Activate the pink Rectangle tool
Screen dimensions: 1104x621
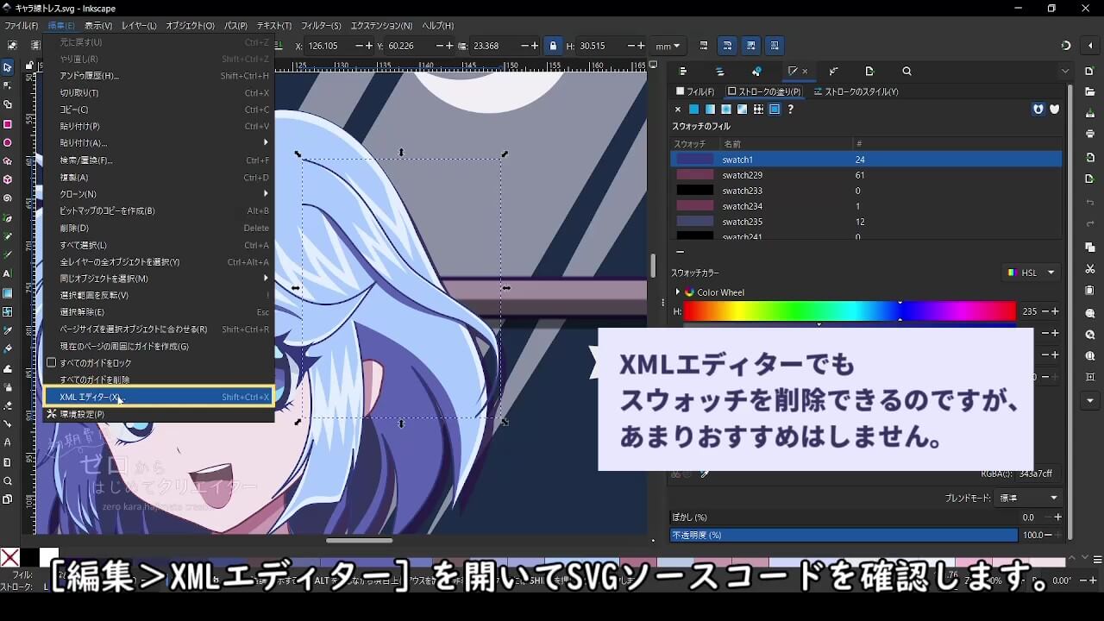(8, 124)
